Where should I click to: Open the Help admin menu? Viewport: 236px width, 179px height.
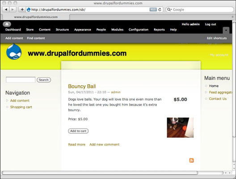[173, 30]
